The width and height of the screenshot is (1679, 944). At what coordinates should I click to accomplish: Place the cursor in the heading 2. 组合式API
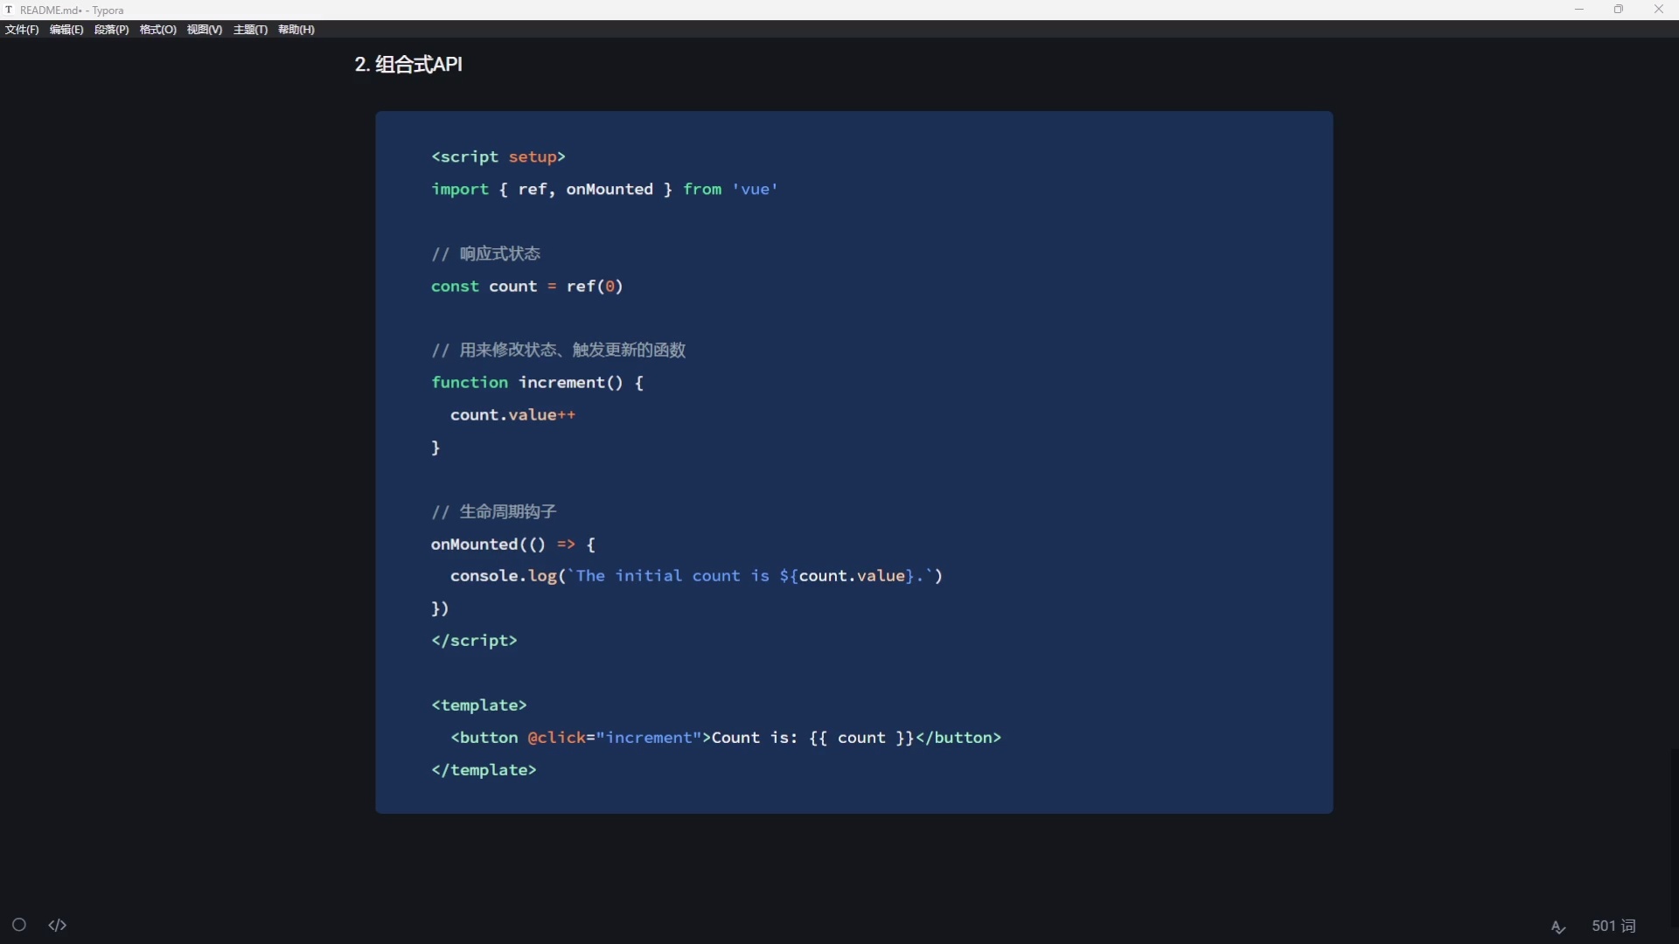coord(408,65)
